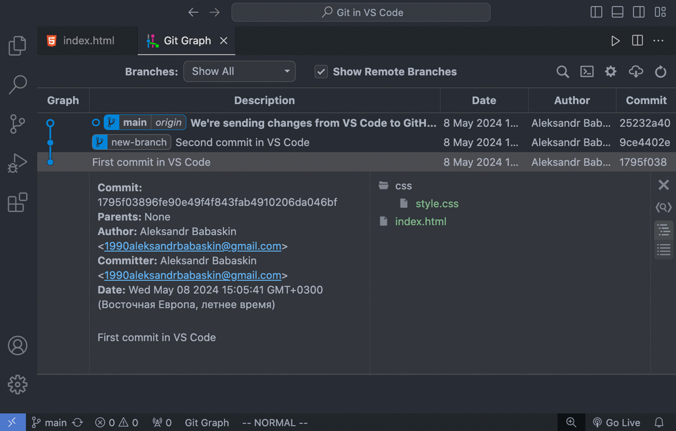Open the Branches Show All dropdown
This screenshot has width=676, height=431.
239,71
